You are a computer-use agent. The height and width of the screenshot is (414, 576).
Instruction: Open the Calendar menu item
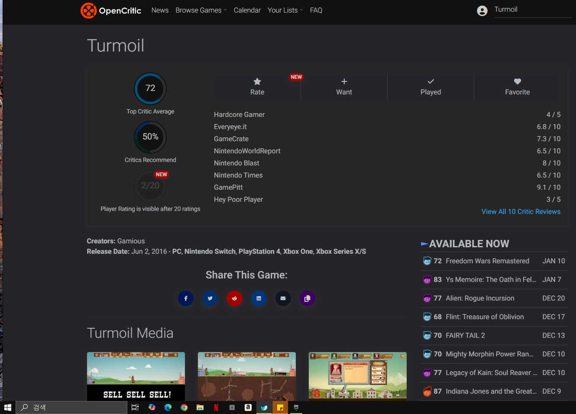click(247, 10)
